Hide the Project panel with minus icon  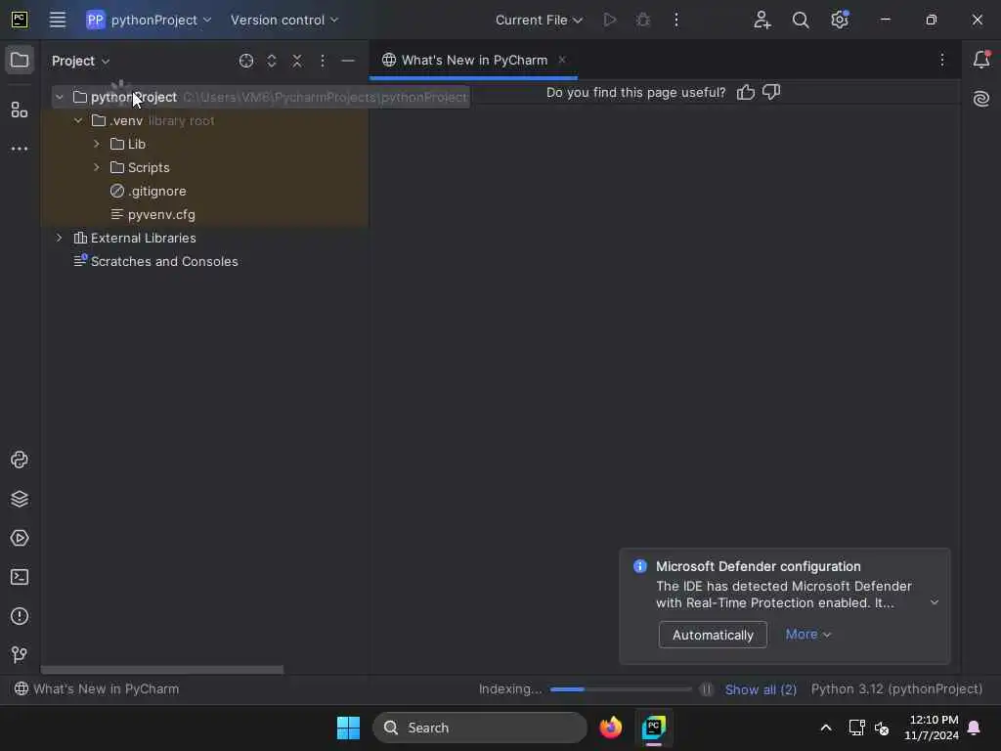pyautogui.click(x=348, y=61)
